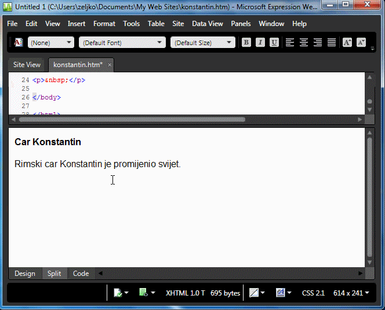This screenshot has height=310, width=385.
Task: Center align the text
Action: pyautogui.click(x=304, y=42)
